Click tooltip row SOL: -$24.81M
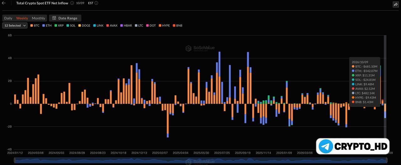Viewport: 401px width, 165px height. [364, 80]
